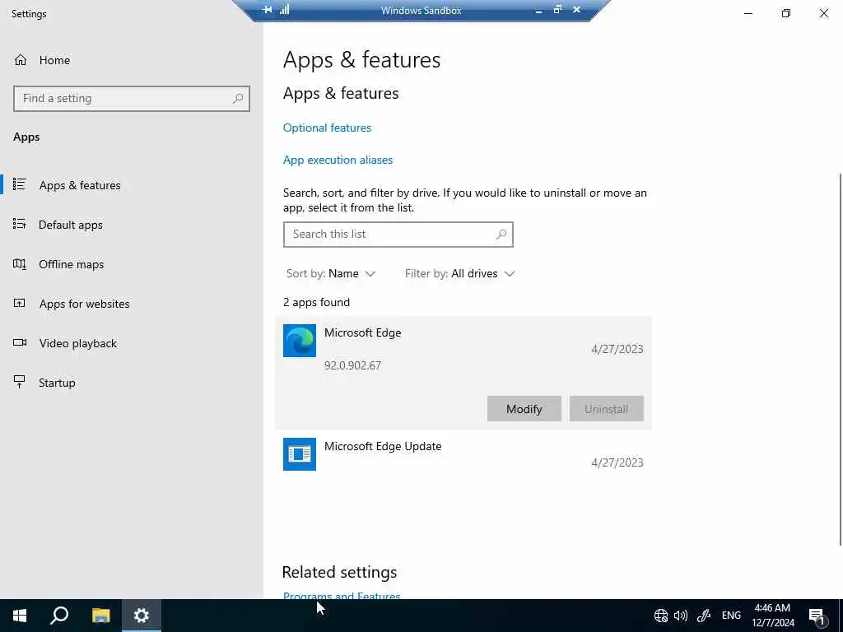Click magnifier icon in Find a setting box

pyautogui.click(x=238, y=99)
